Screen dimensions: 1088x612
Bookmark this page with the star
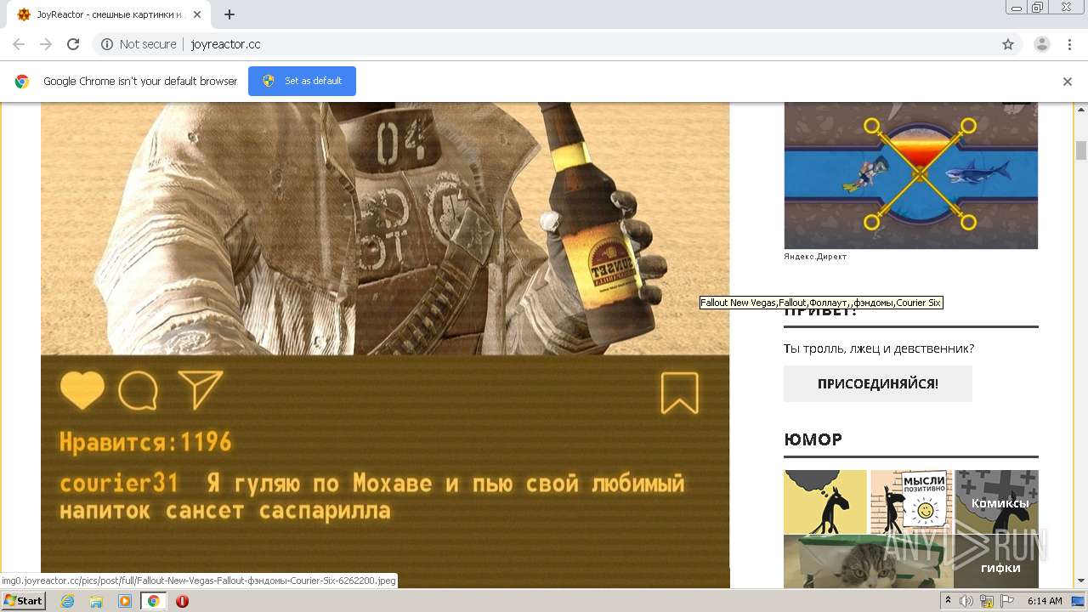click(1008, 44)
